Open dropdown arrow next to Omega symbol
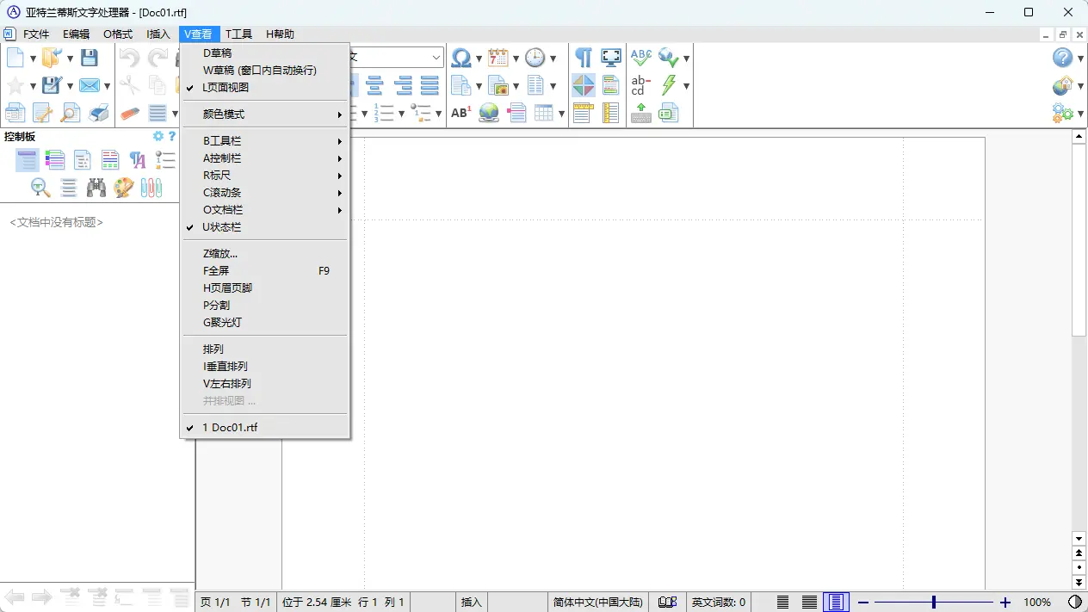 [x=479, y=59]
